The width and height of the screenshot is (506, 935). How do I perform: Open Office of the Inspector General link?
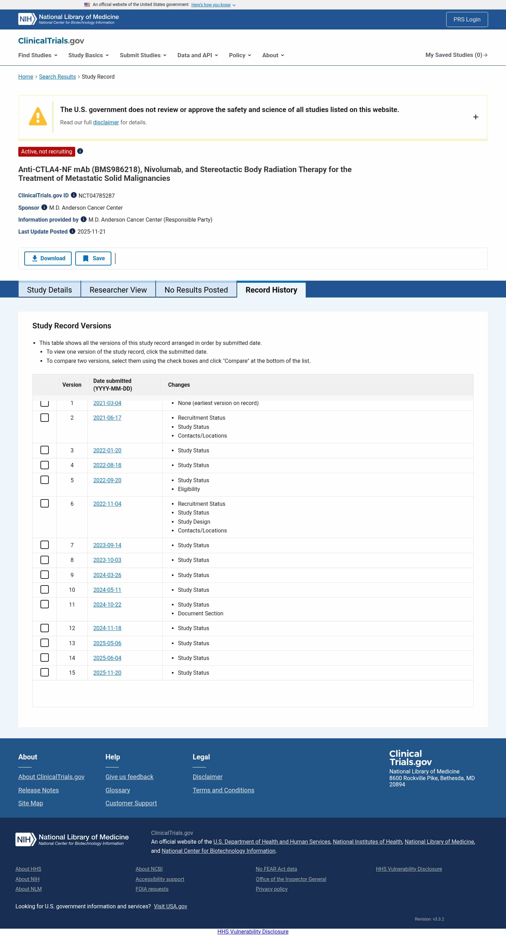[291, 879]
